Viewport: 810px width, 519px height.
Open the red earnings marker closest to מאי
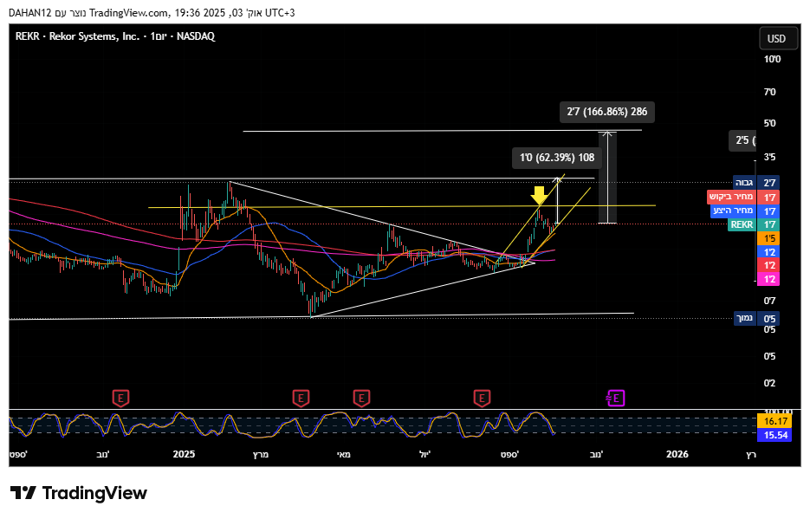(x=361, y=399)
